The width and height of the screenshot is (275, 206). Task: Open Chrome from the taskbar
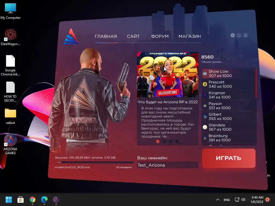(32, 200)
